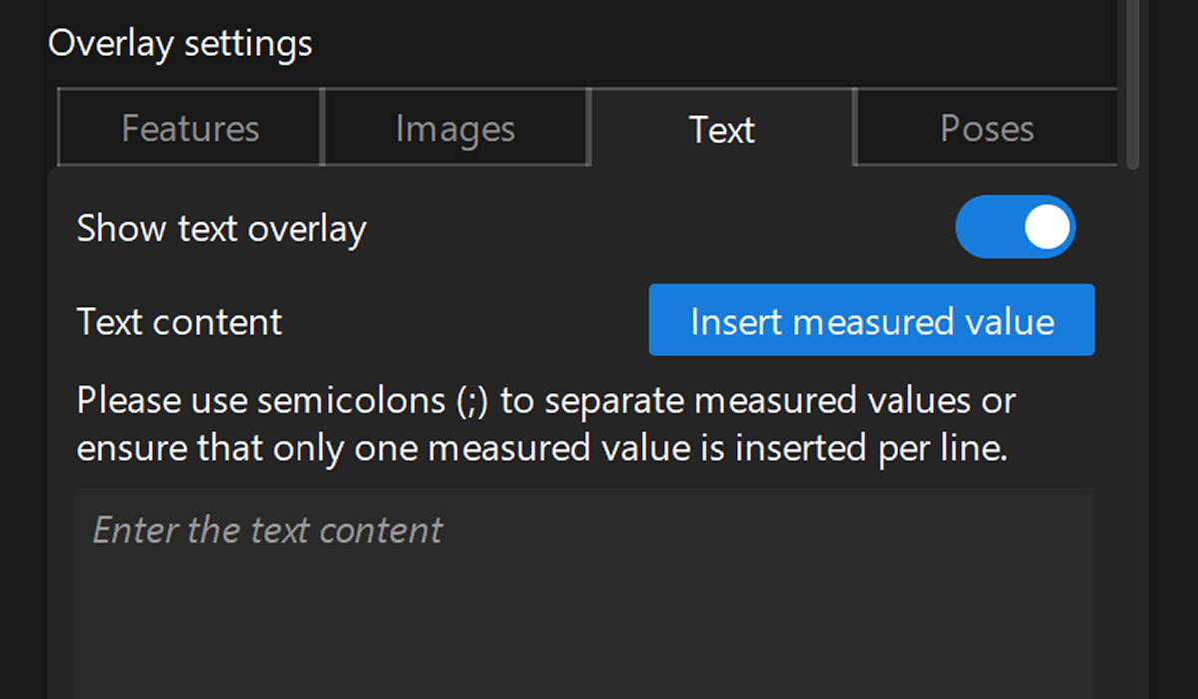The height and width of the screenshot is (699, 1198).
Task: Open Poses overlay configuration
Action: click(x=986, y=127)
